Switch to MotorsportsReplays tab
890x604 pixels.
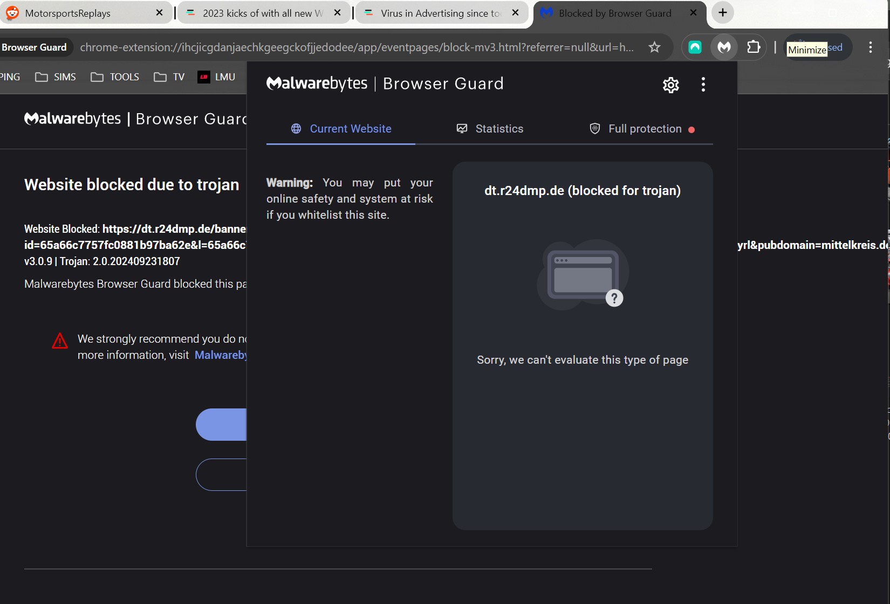click(x=86, y=13)
